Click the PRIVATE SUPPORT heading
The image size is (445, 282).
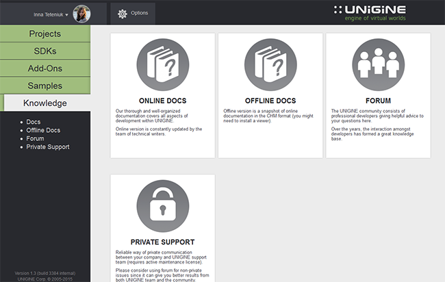pos(163,242)
